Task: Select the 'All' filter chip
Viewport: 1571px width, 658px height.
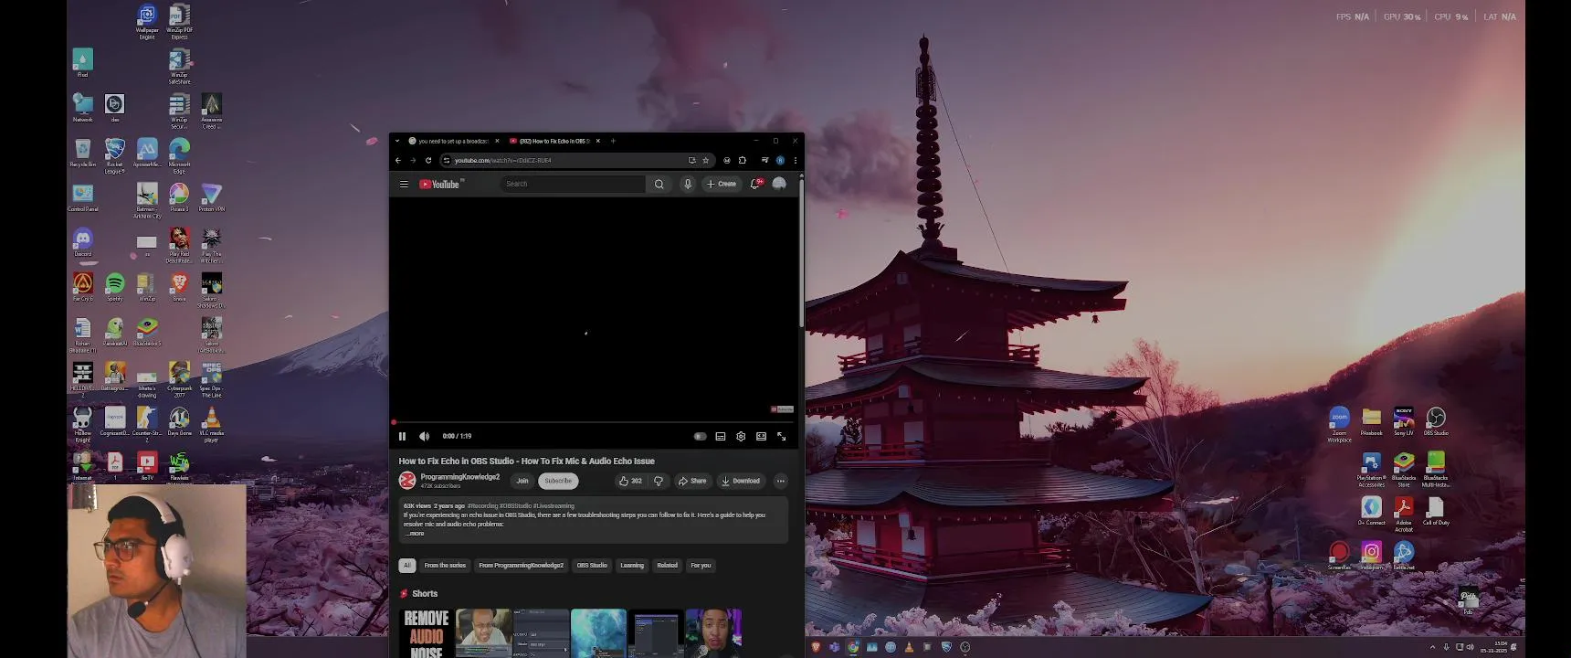Action: point(407,566)
